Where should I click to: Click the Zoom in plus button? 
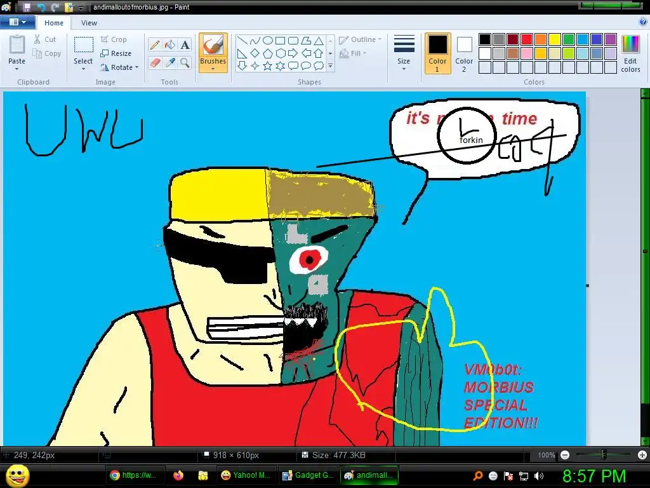tap(642, 455)
